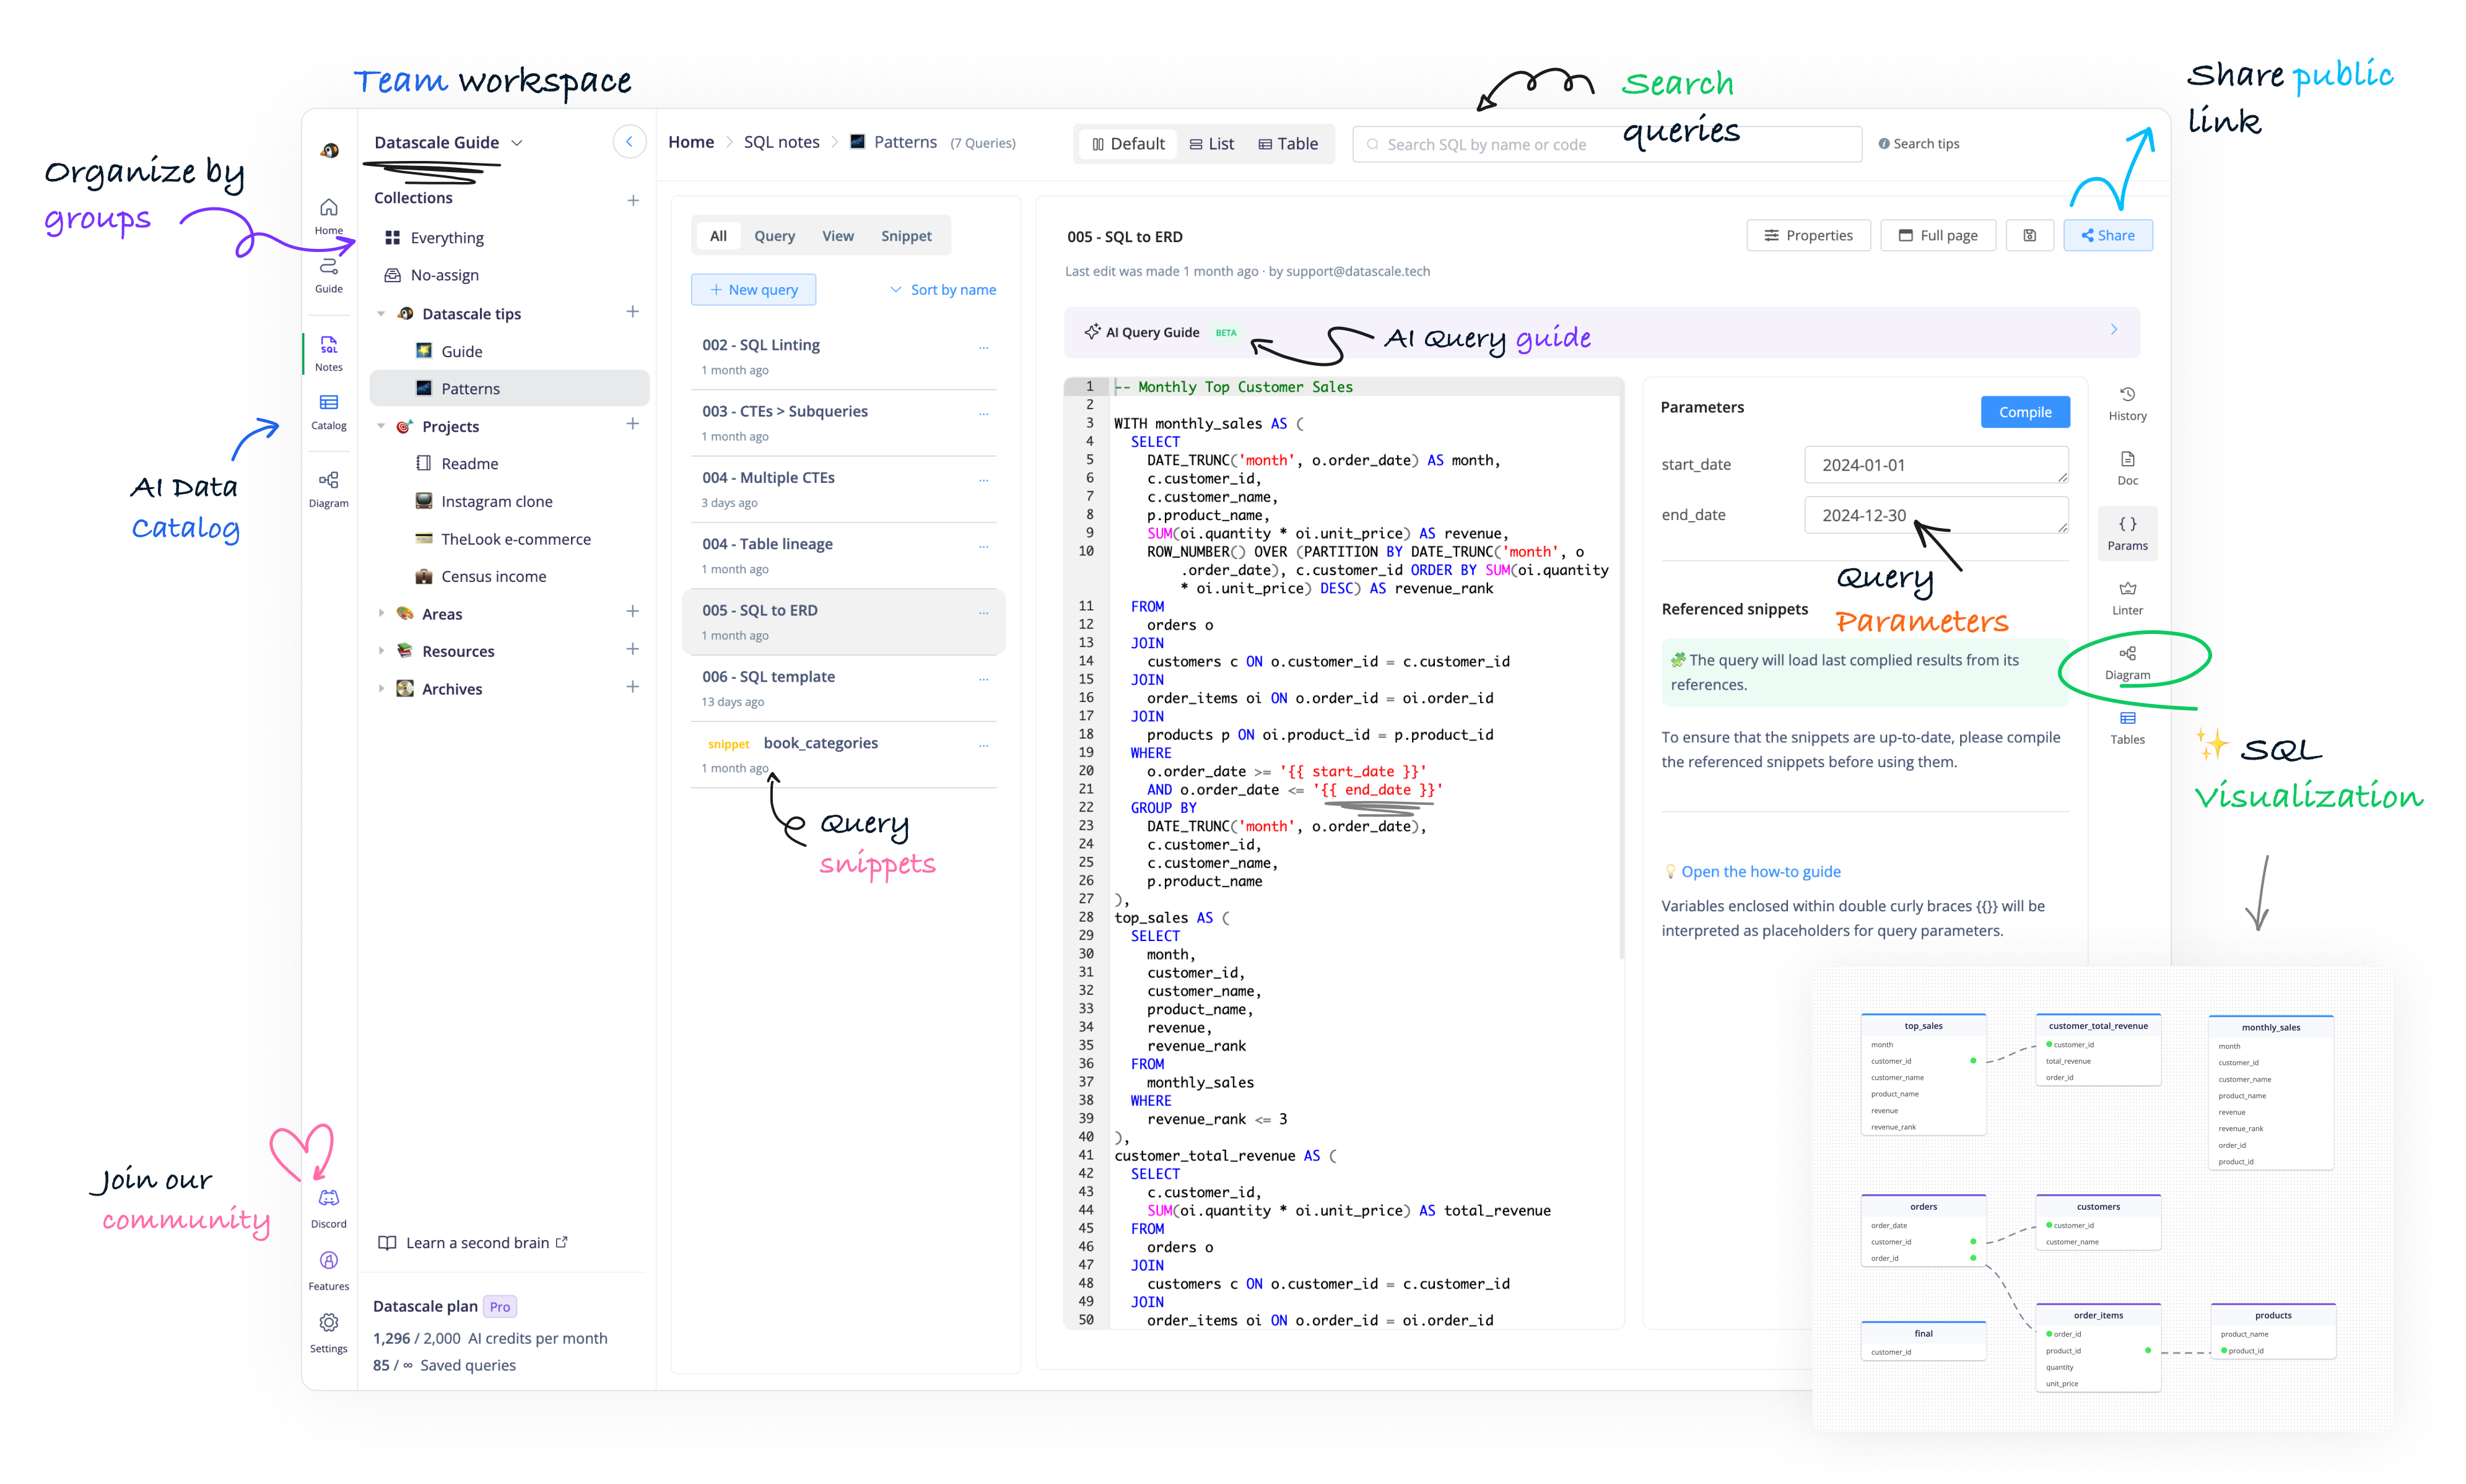This screenshot has height=1484, width=2466.
Task: Open the Tables side panel
Action: tap(2126, 727)
